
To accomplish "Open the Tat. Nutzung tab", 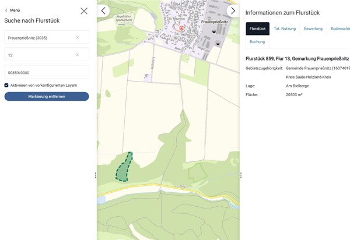I will click(x=285, y=29).
